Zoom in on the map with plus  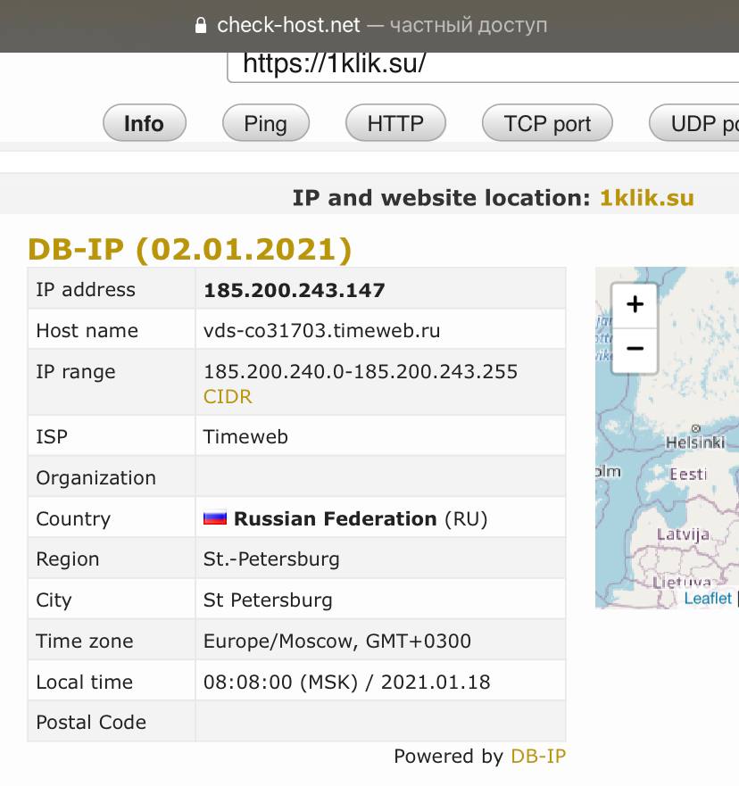click(x=635, y=304)
